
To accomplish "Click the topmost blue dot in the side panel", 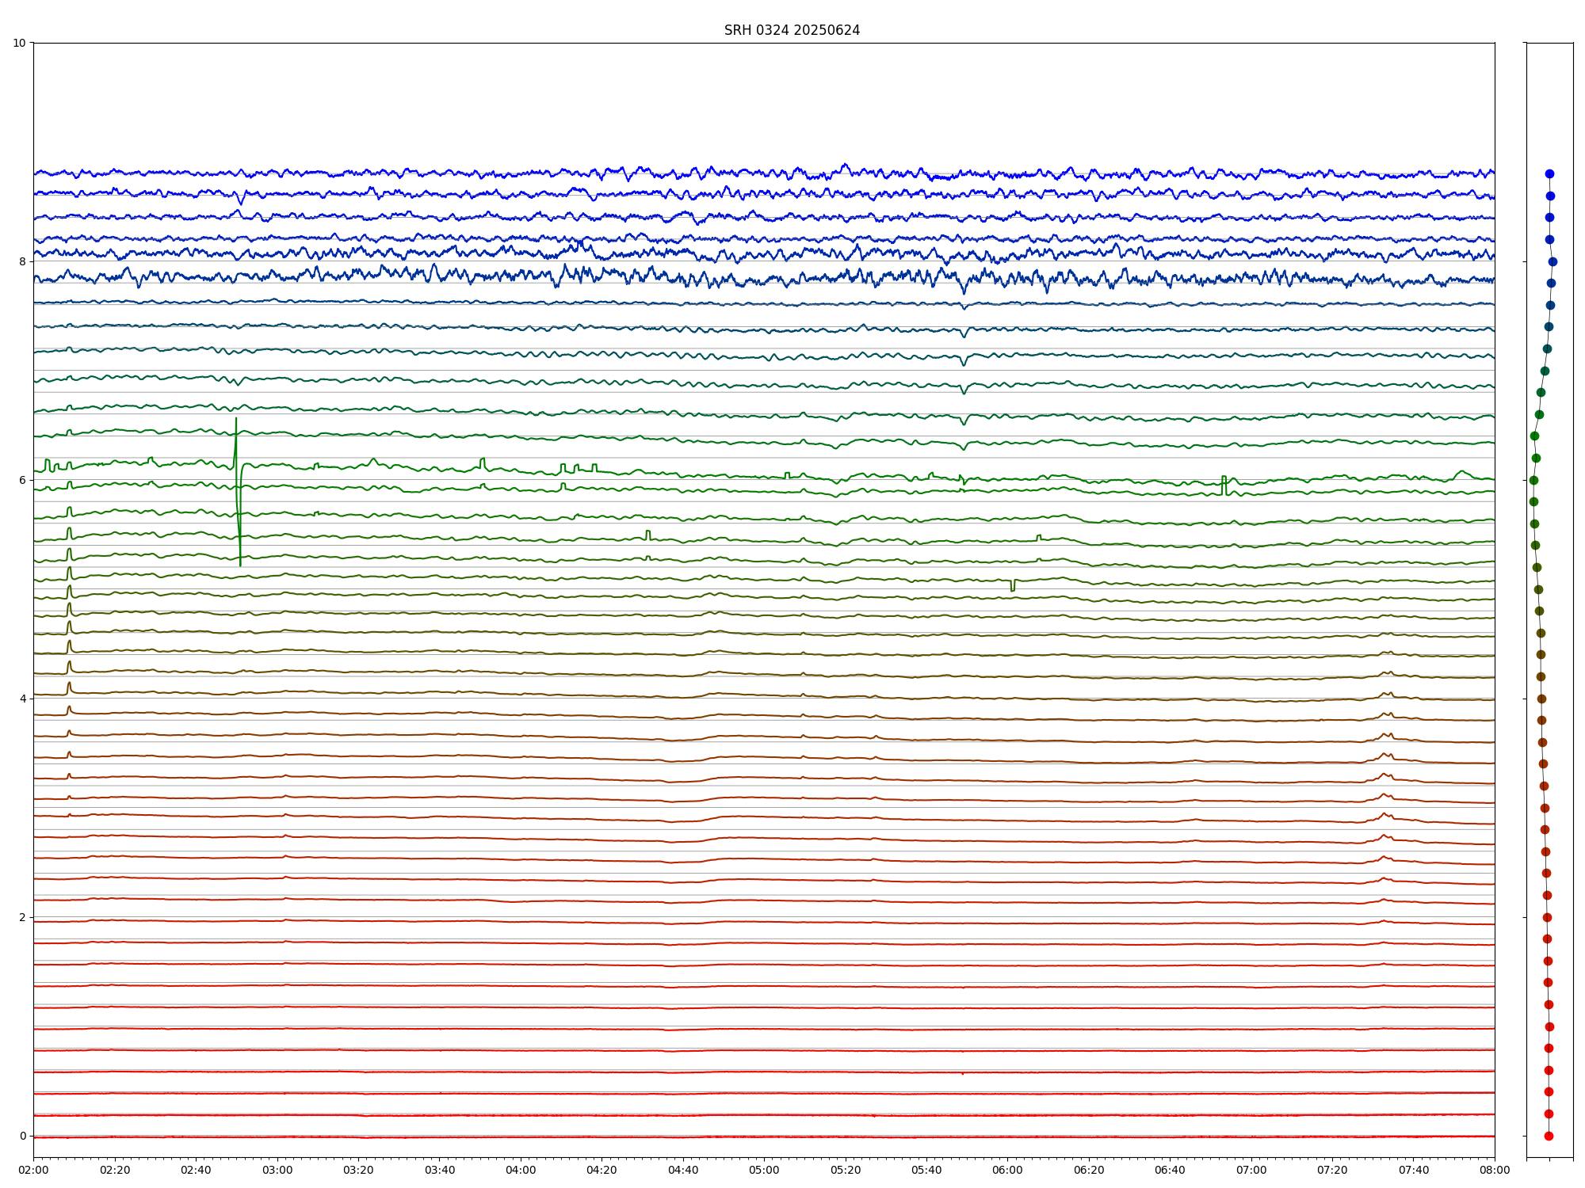I will click(x=1549, y=173).
